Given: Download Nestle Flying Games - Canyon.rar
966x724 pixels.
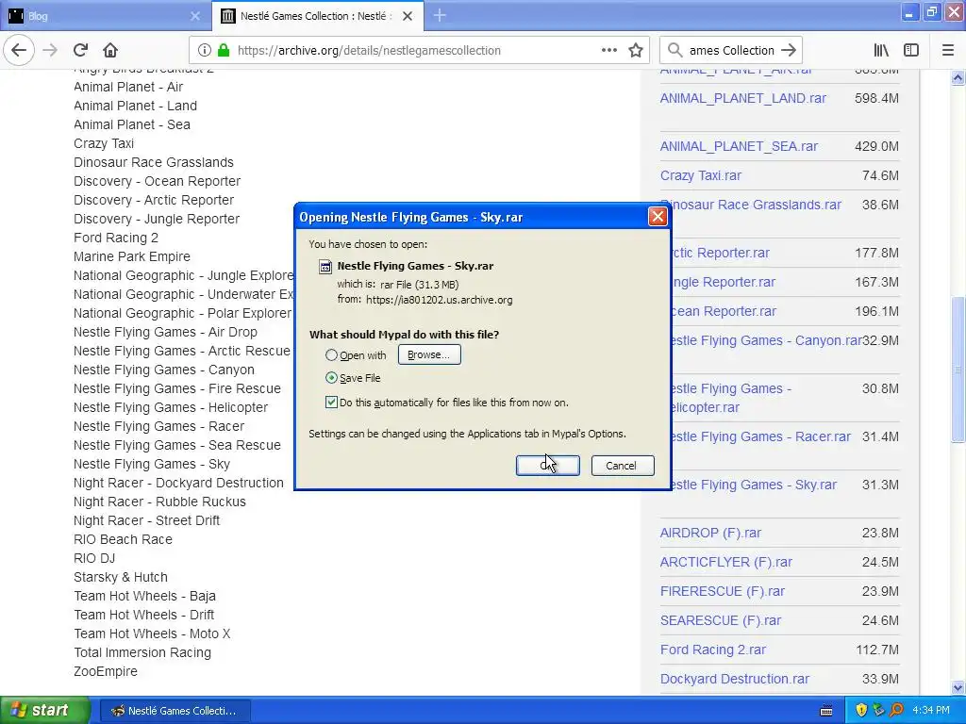Looking at the screenshot, I should click(766, 340).
